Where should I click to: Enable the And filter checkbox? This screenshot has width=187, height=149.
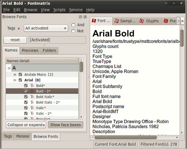73,25
